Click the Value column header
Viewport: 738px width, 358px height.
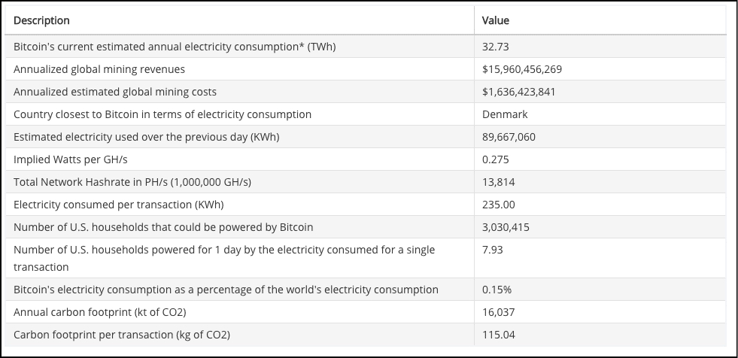click(496, 20)
